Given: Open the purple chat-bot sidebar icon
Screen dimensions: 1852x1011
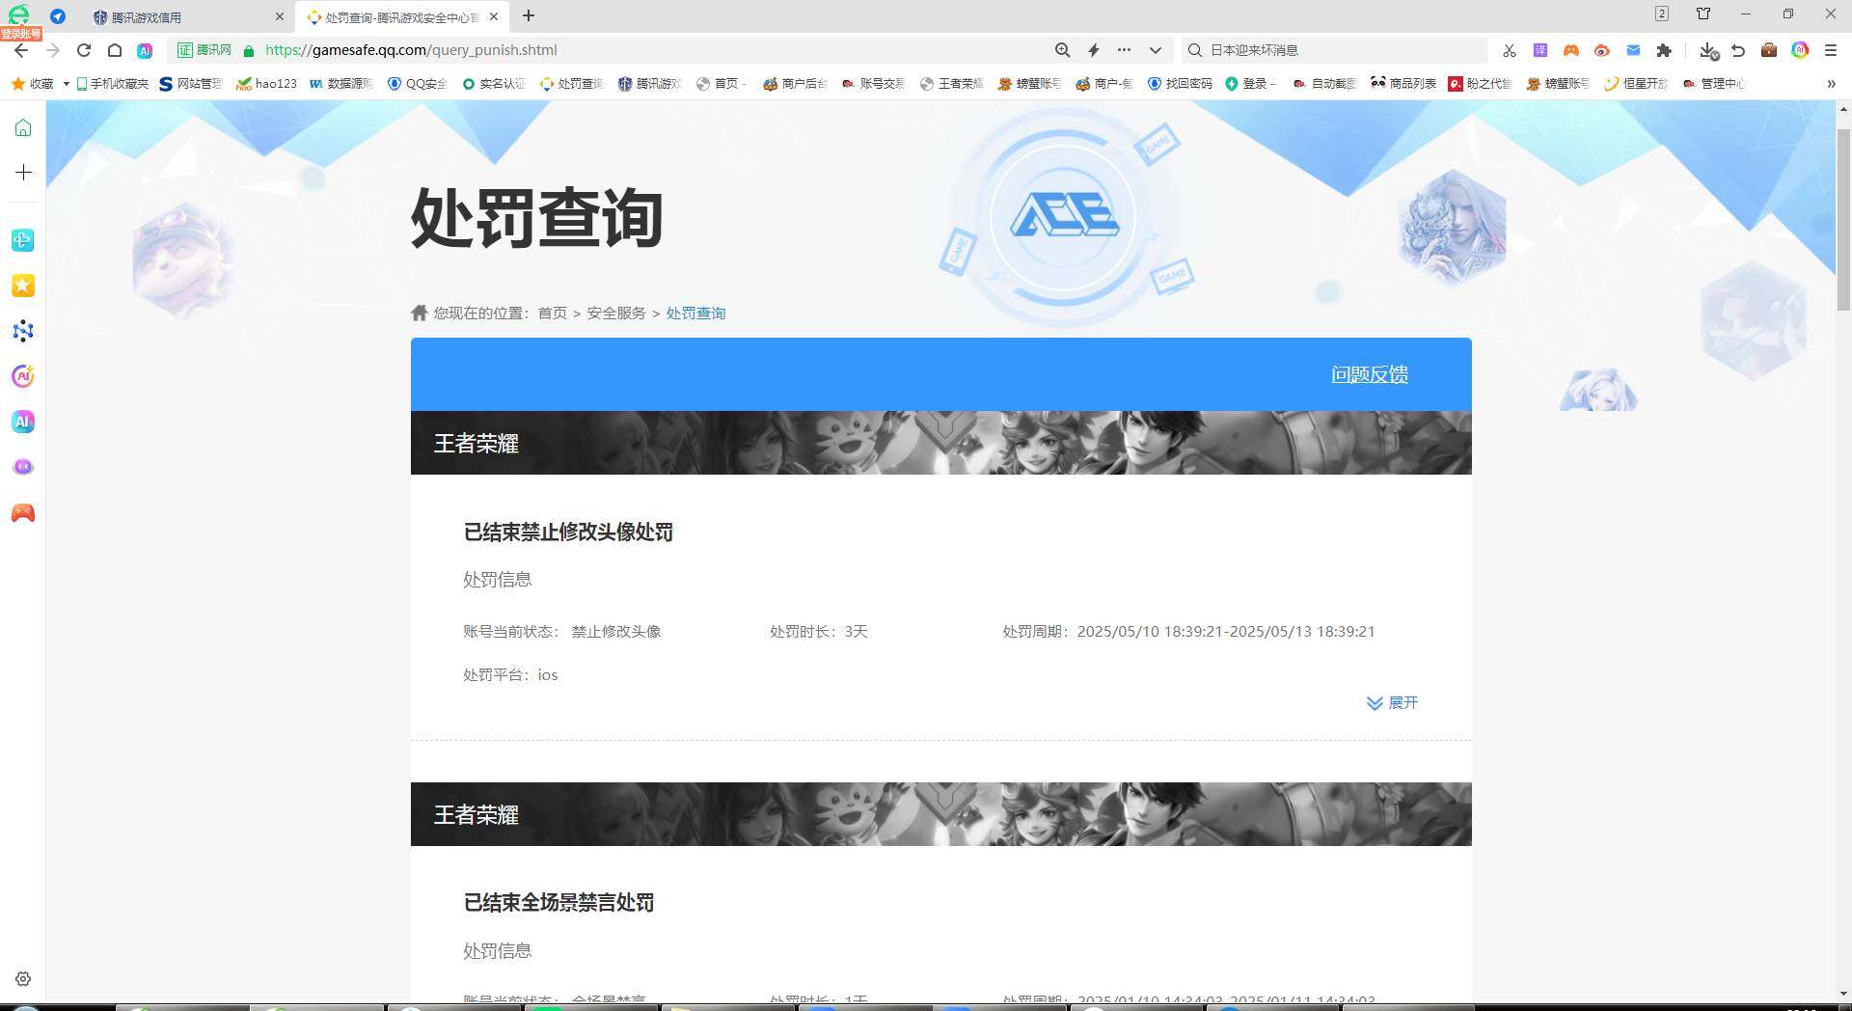Looking at the screenshot, I should (23, 467).
